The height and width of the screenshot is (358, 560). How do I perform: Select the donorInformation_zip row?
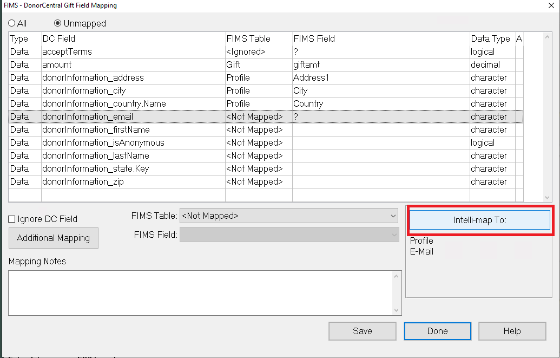coord(266,181)
